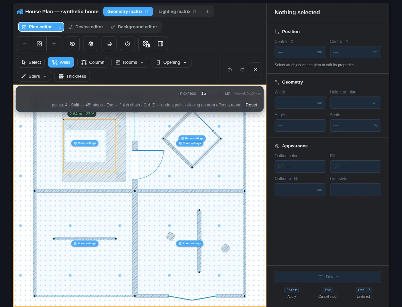Open the Lighting matrix tab gear icon
The height and width of the screenshot is (307, 402).
[x=195, y=12]
